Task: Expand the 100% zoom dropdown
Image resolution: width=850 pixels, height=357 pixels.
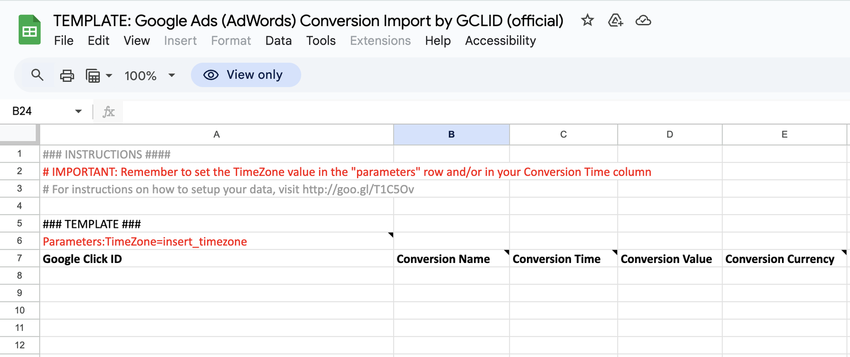Action: coord(172,75)
